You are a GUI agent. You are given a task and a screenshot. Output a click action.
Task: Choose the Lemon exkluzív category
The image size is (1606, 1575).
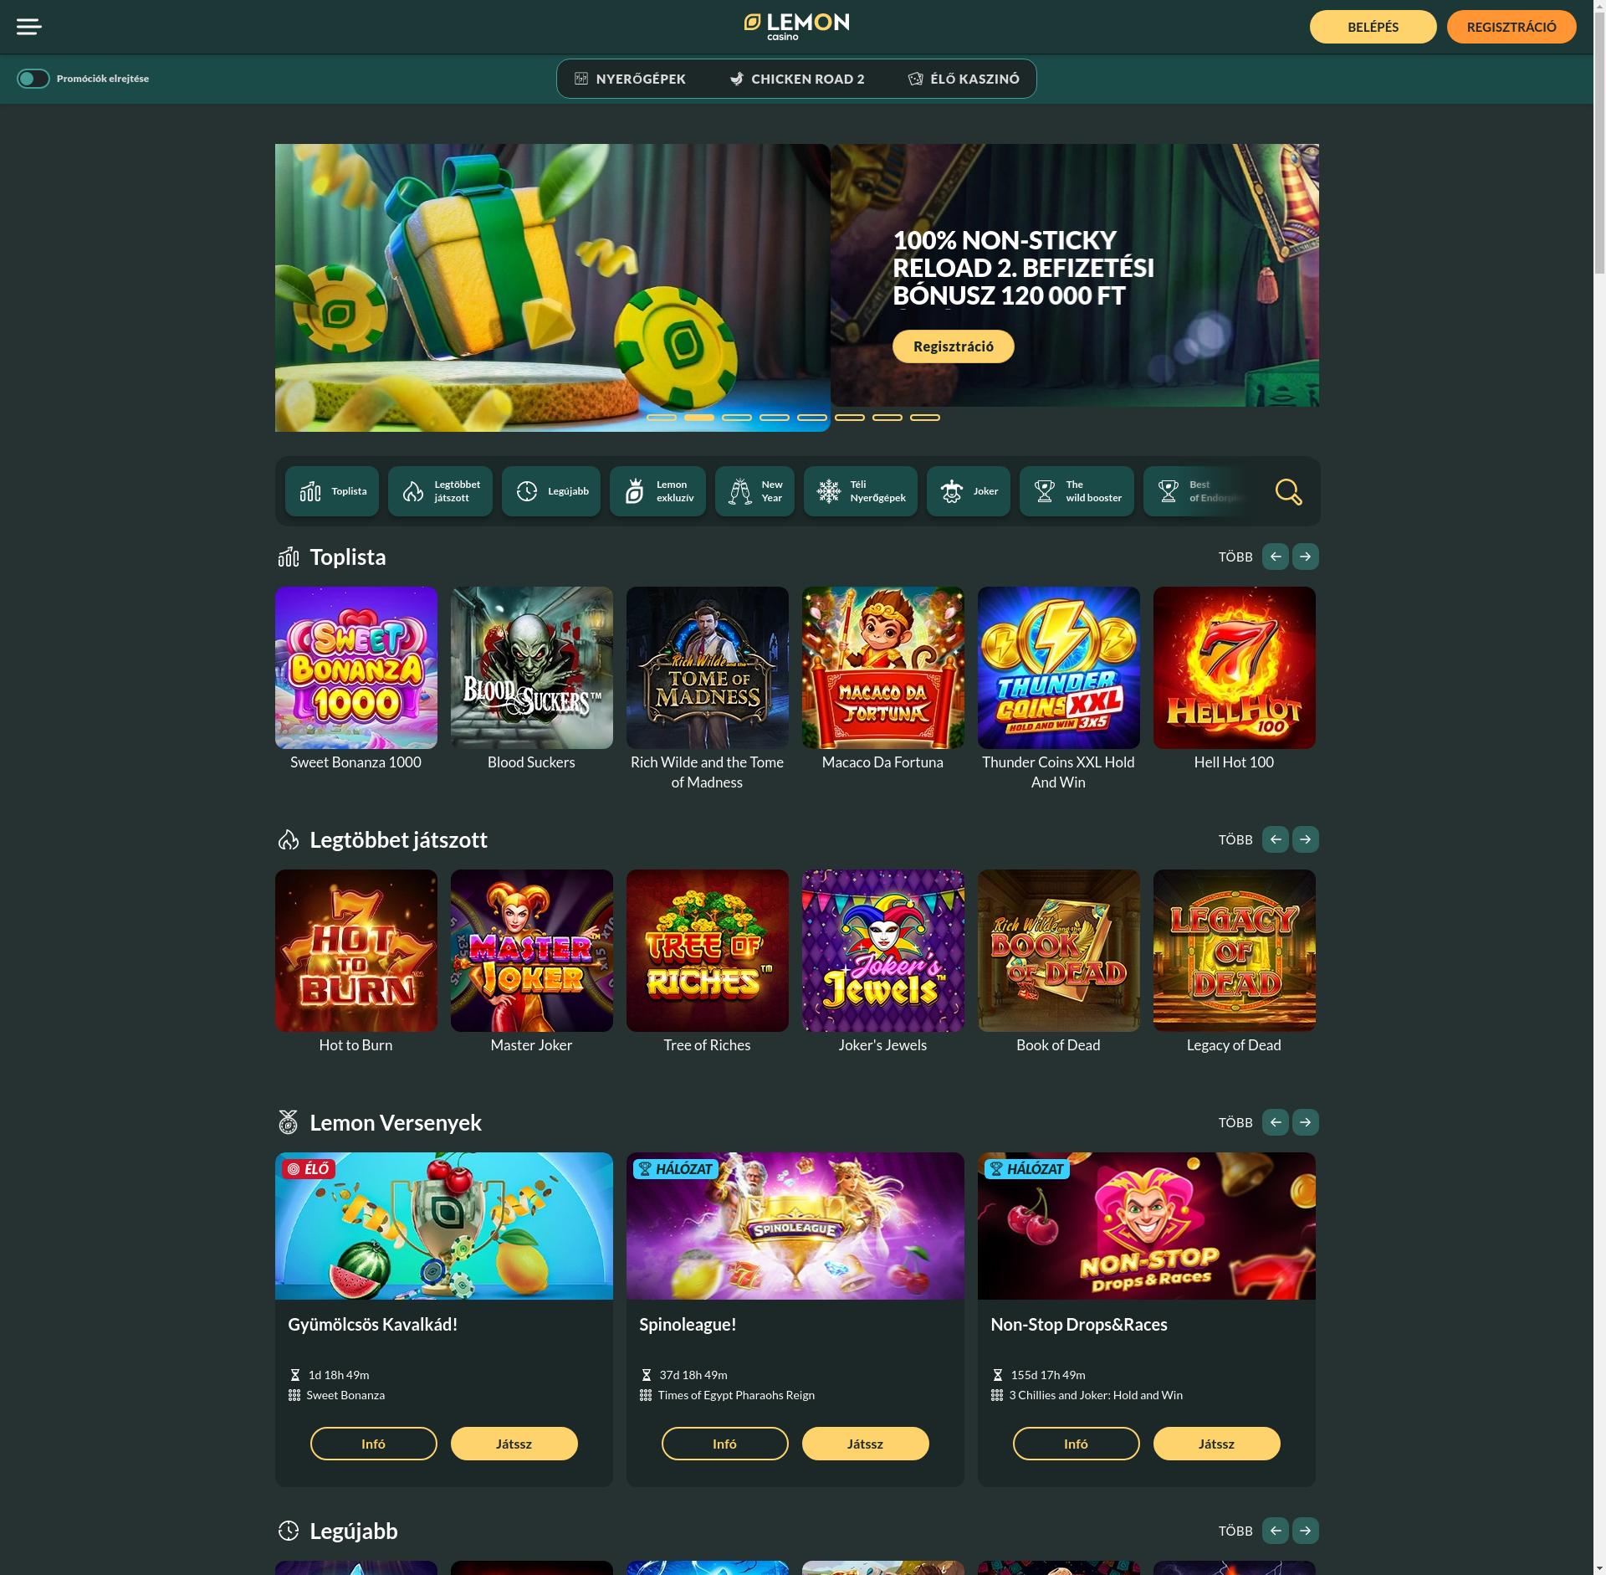[657, 491]
